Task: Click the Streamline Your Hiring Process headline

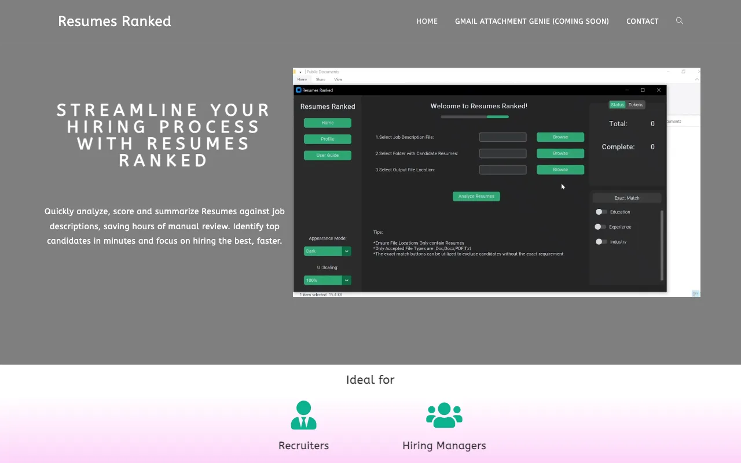Action: click(164, 135)
